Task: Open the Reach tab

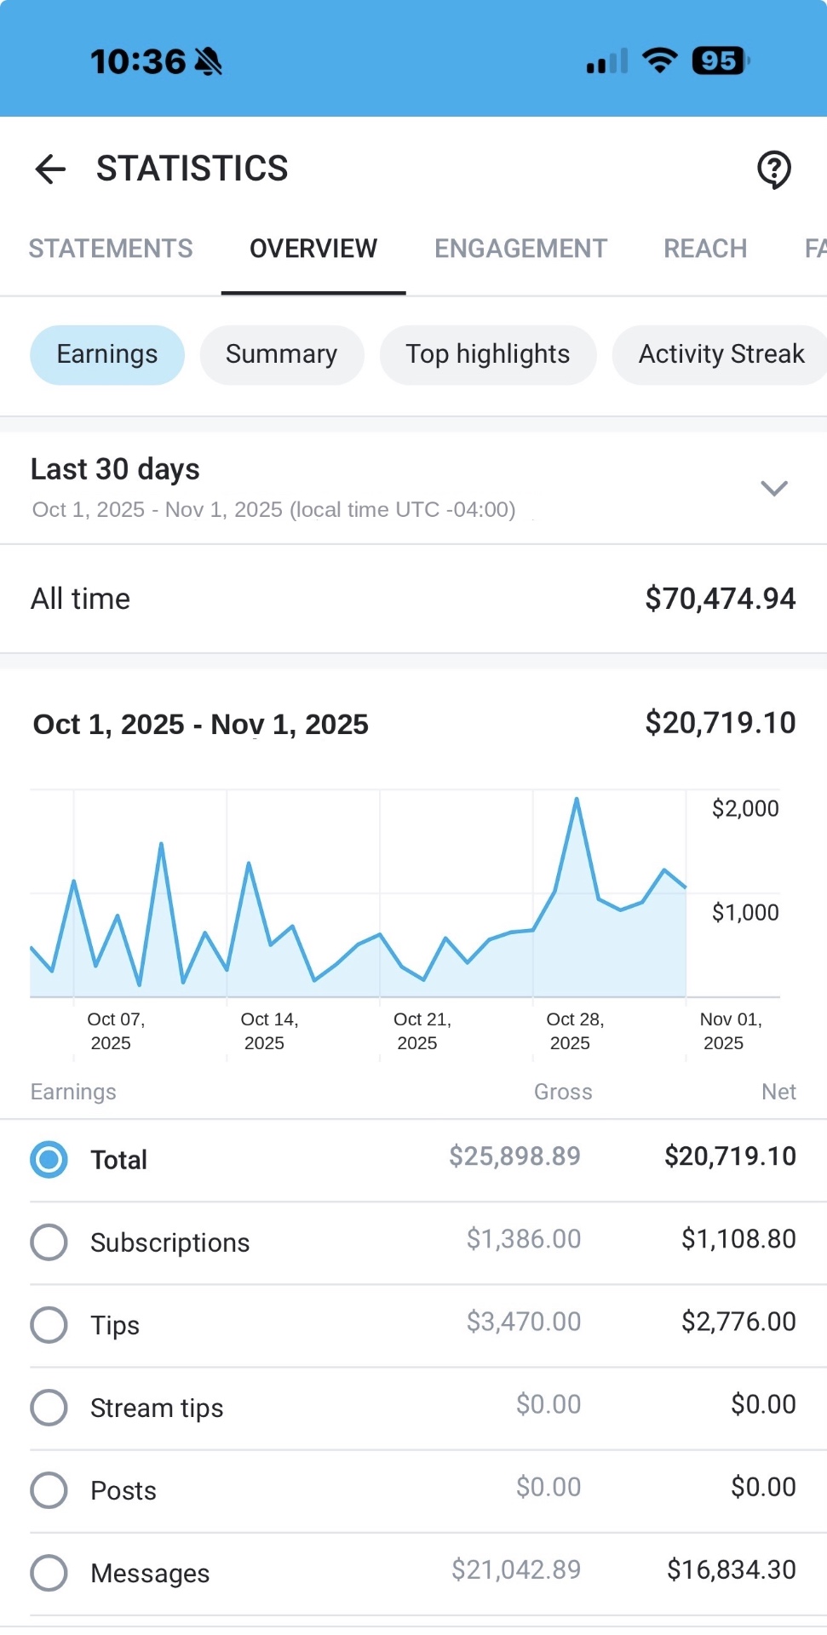Action: point(705,249)
